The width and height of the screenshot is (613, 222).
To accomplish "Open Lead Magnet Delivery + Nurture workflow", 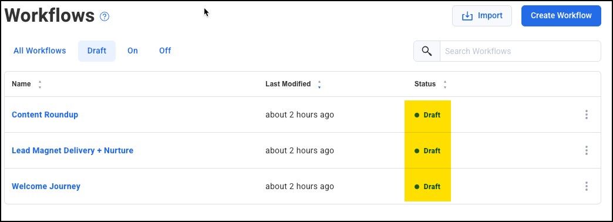I will [72, 150].
